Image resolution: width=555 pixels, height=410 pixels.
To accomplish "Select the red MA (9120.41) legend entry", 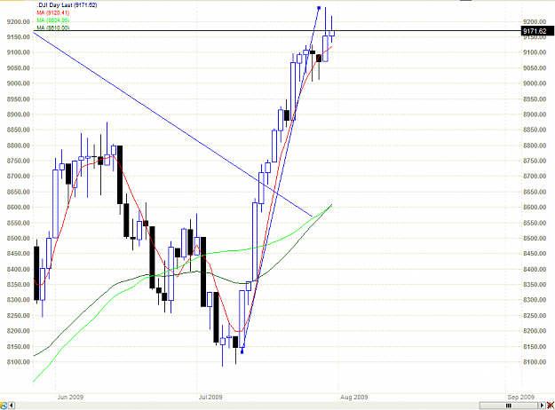I will coord(53,12).
